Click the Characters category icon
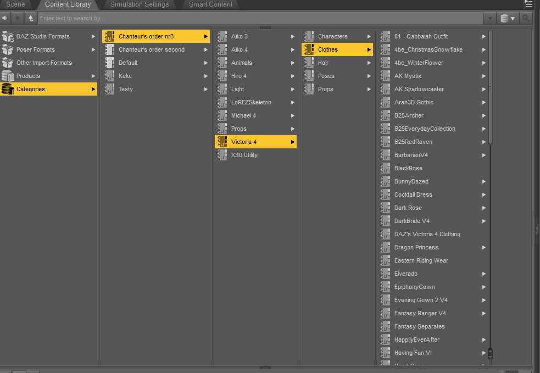The width and height of the screenshot is (540, 373). [x=309, y=36]
